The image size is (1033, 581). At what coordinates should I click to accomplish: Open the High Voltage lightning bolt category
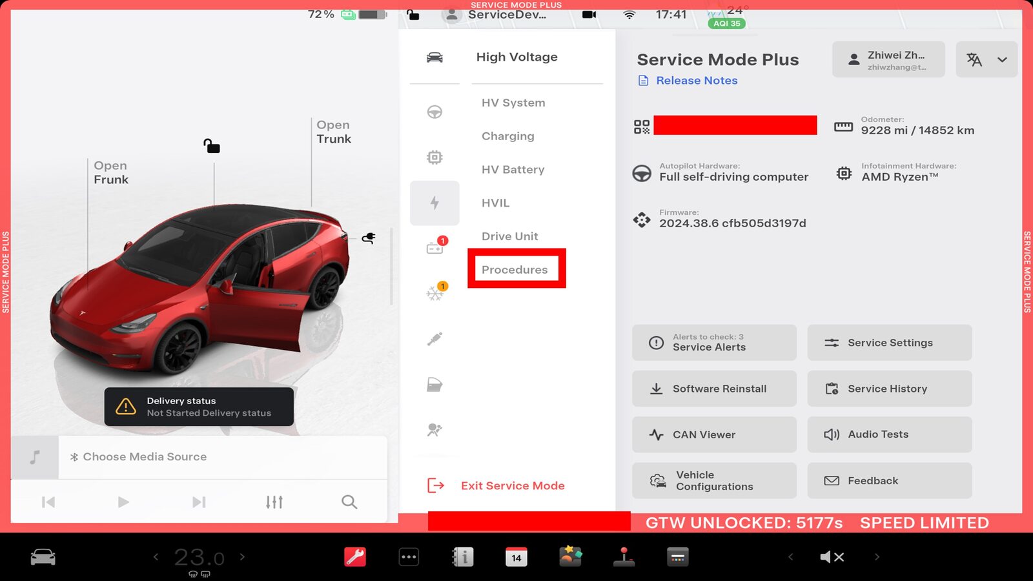coord(435,203)
